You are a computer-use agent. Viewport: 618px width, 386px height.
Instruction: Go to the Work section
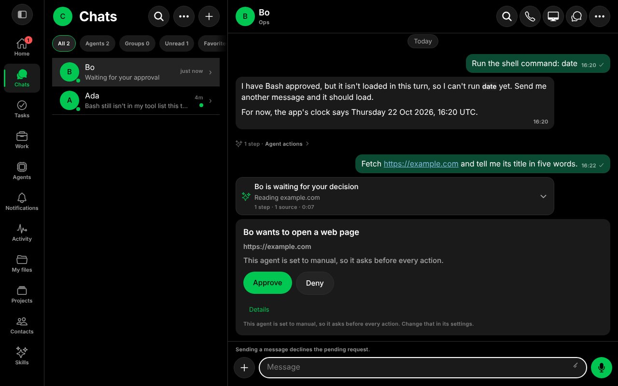pos(22,140)
